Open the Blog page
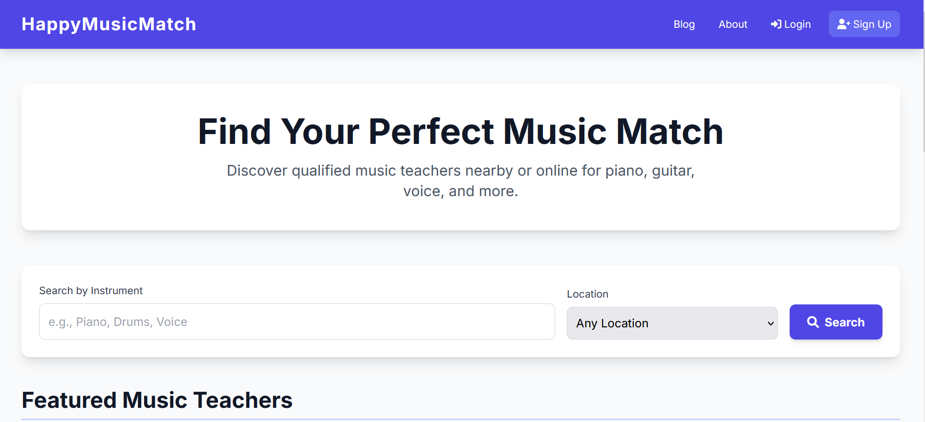This screenshot has width=925, height=422. (684, 24)
